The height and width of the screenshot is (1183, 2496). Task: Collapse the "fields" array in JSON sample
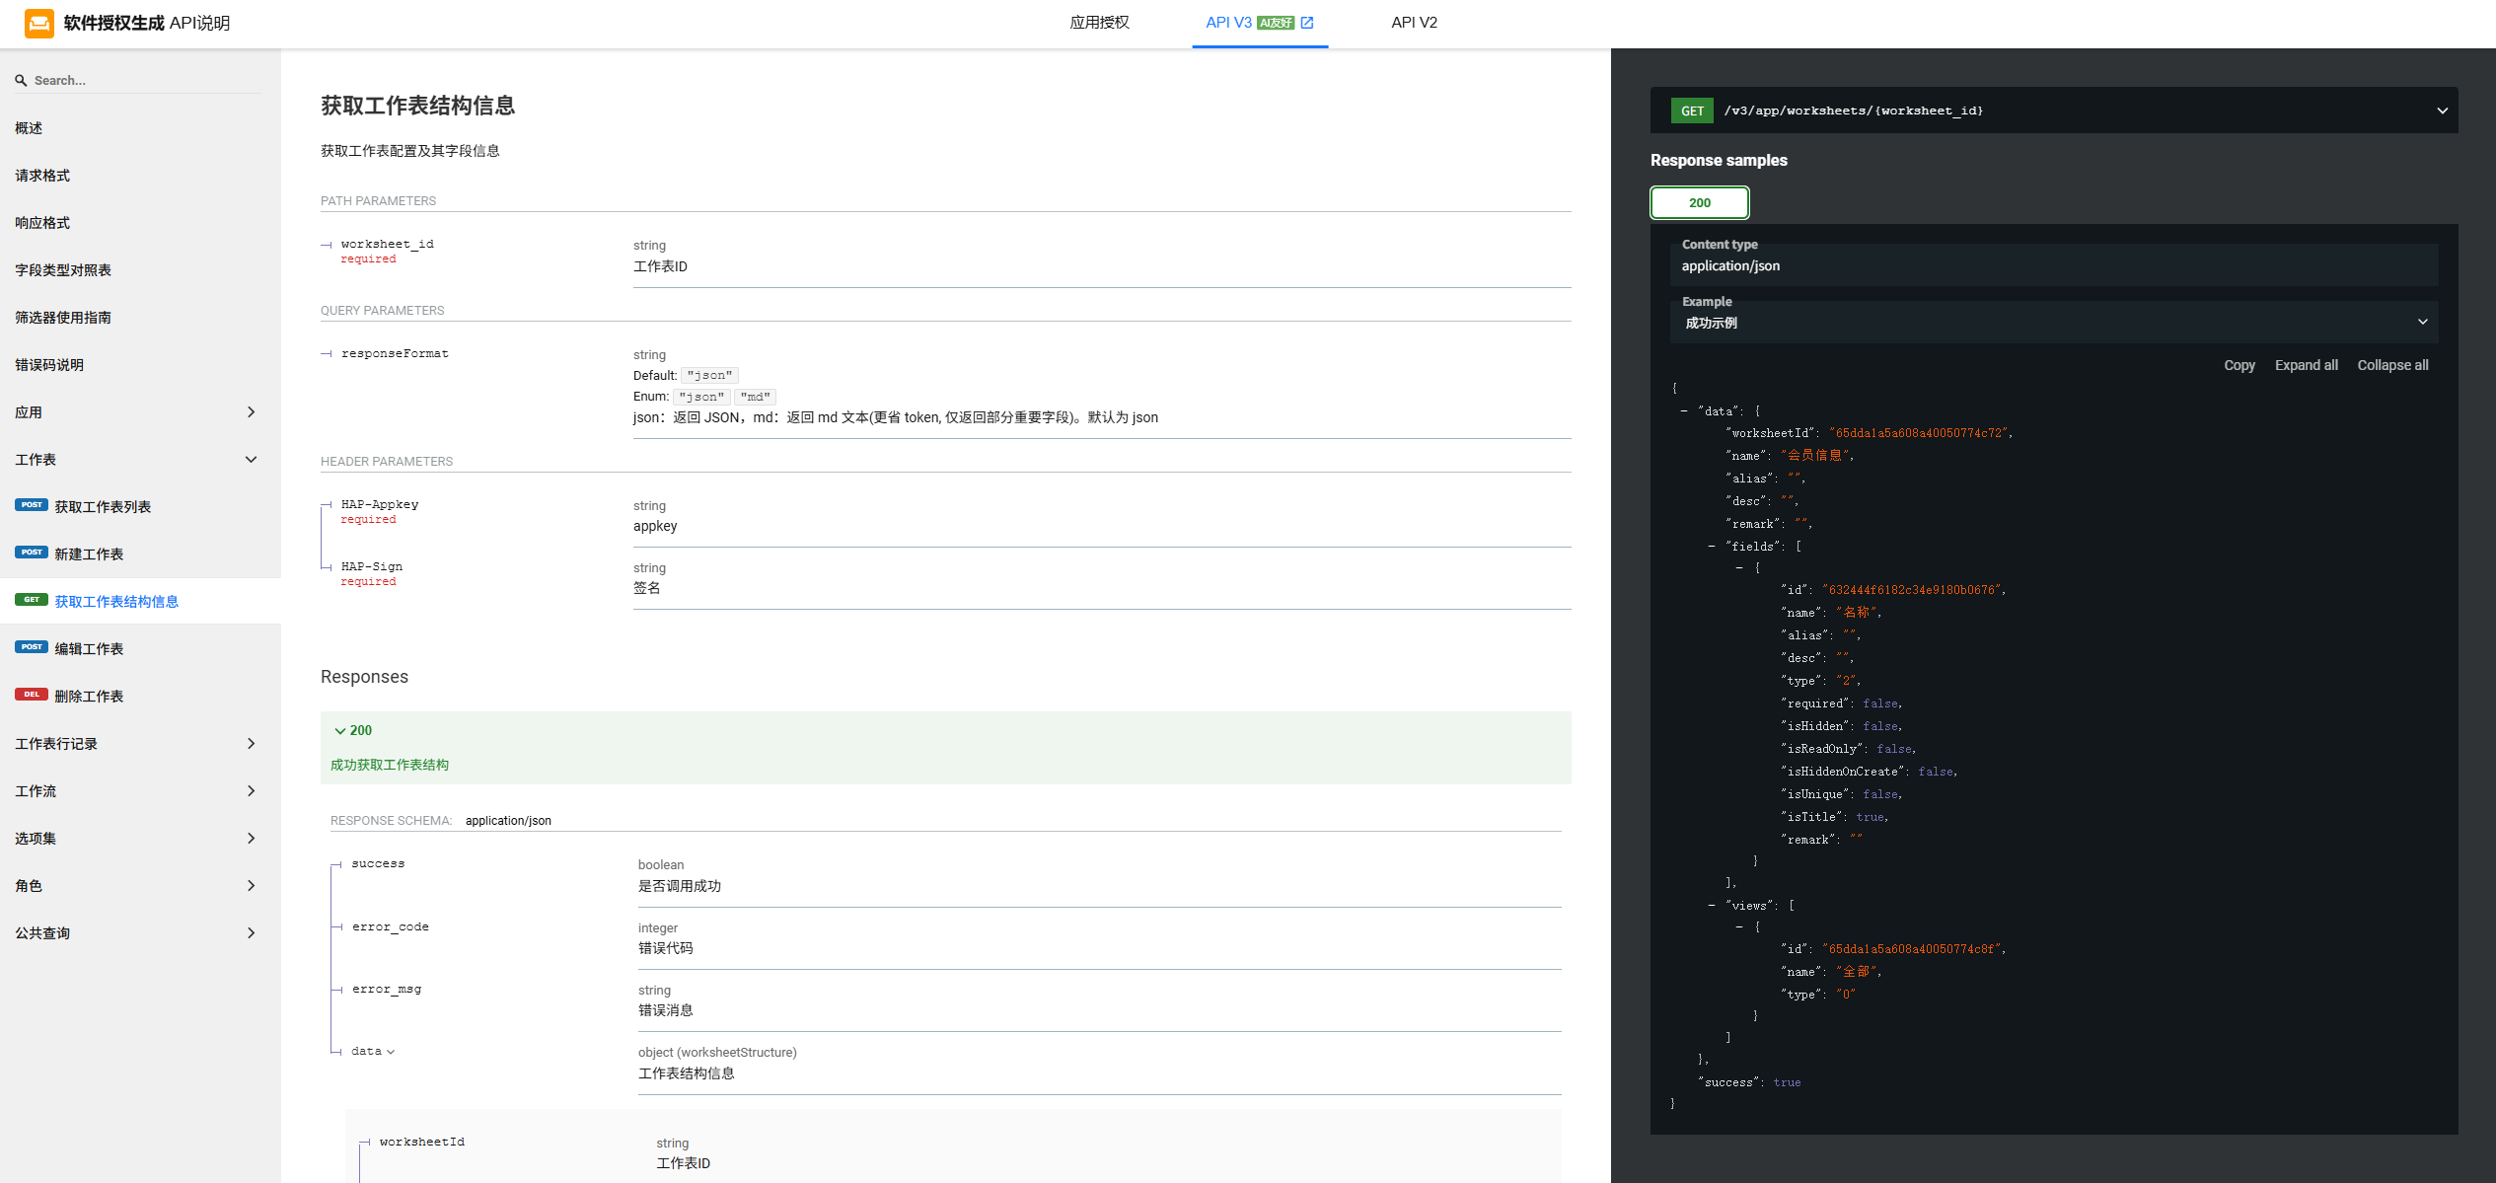[x=1712, y=547]
